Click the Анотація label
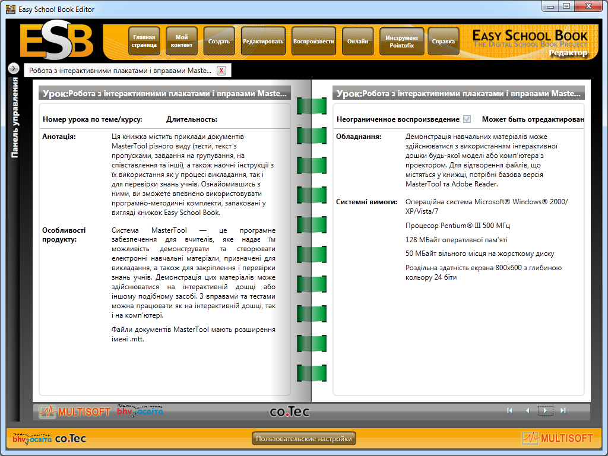The width and height of the screenshot is (608, 456). tap(59, 137)
